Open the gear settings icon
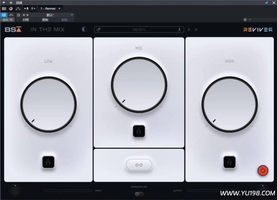The image size is (277, 200). [245, 20]
